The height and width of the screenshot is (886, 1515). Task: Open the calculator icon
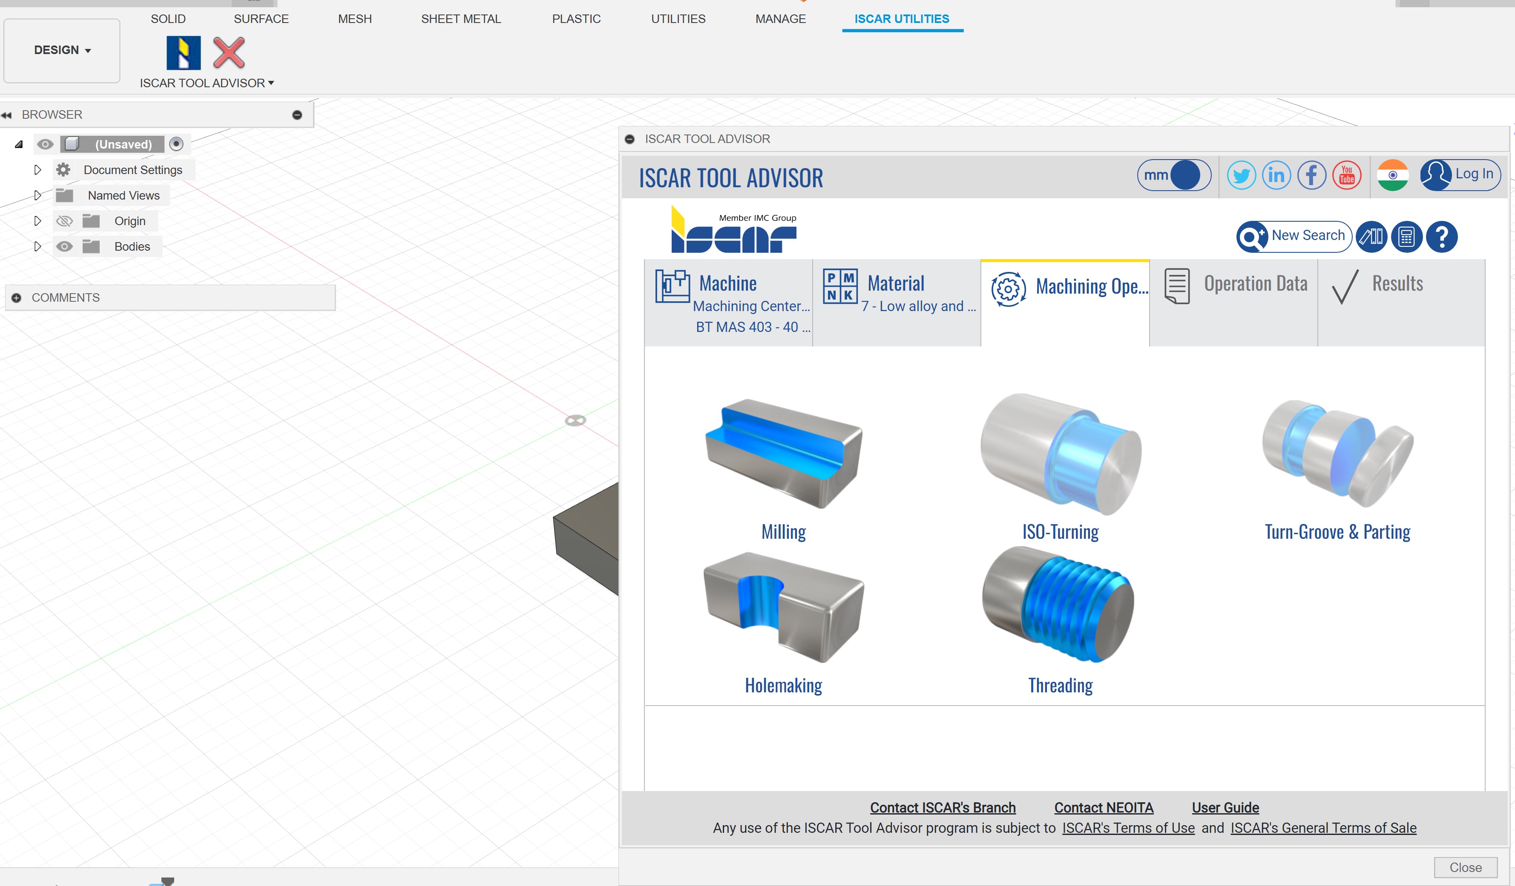pos(1406,237)
